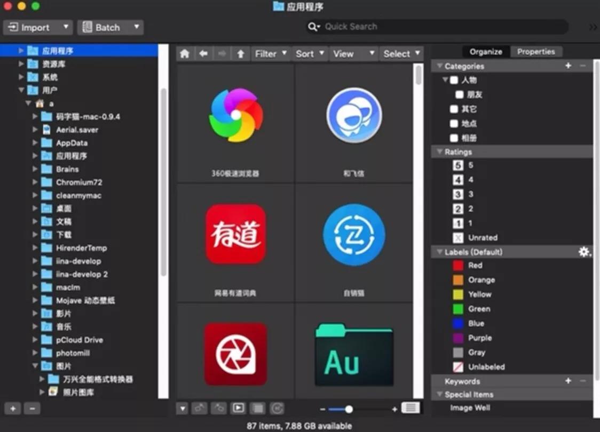Open the Sort dropdown menu
The height and width of the screenshot is (432, 600).
coord(310,53)
